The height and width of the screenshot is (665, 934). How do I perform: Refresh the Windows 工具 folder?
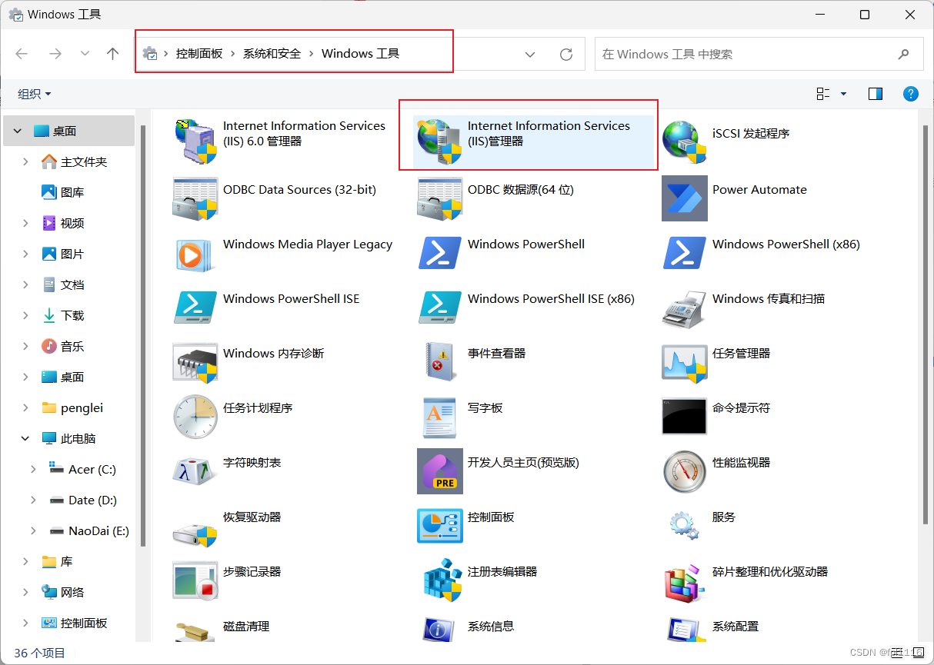[566, 54]
